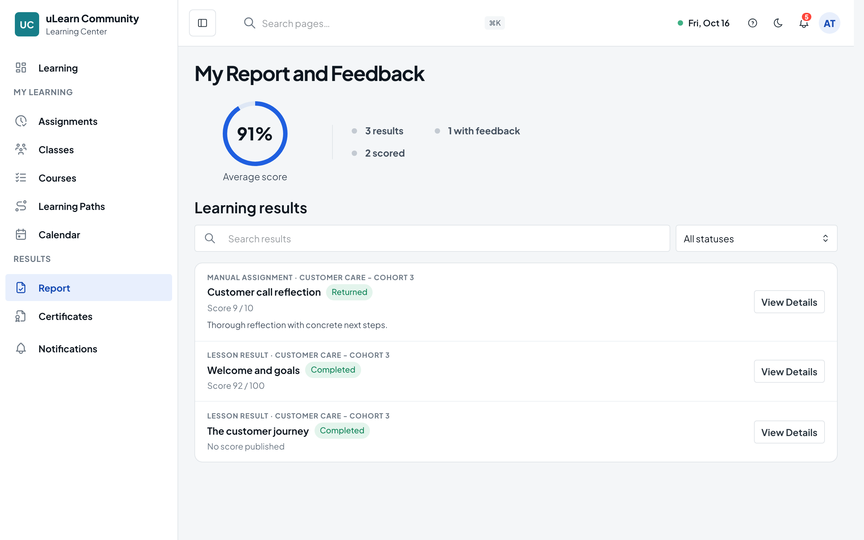Screen dimensions: 864x540
Task: Open the All statuses dropdown
Action: [756, 238]
